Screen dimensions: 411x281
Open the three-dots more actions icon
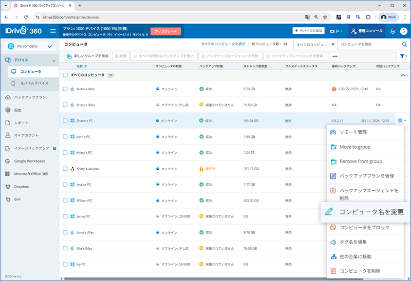point(335,56)
